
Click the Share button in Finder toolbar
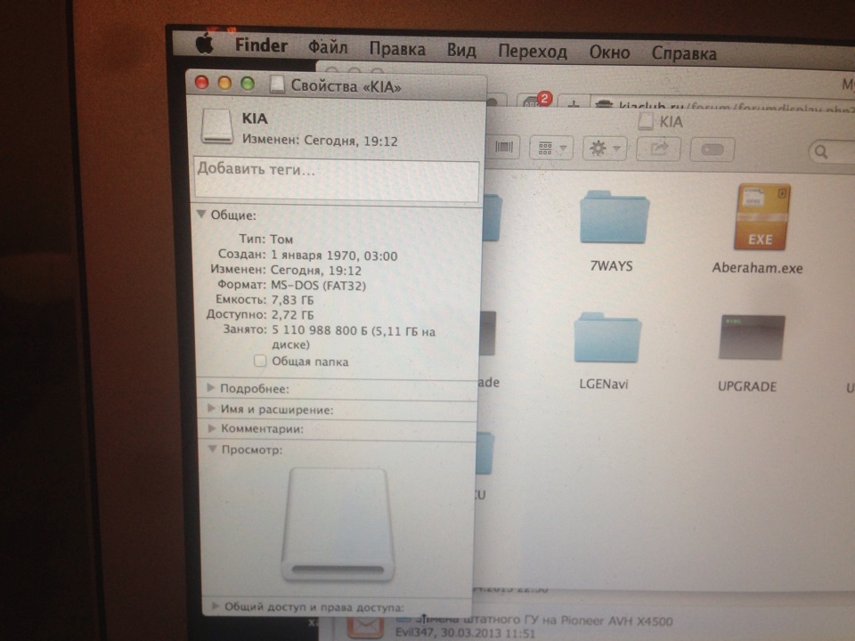tap(659, 149)
